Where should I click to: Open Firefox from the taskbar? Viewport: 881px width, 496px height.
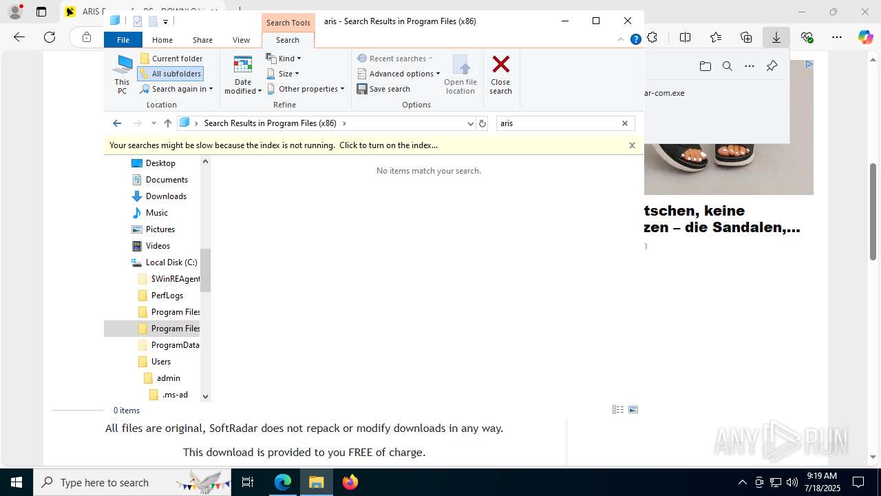point(350,482)
